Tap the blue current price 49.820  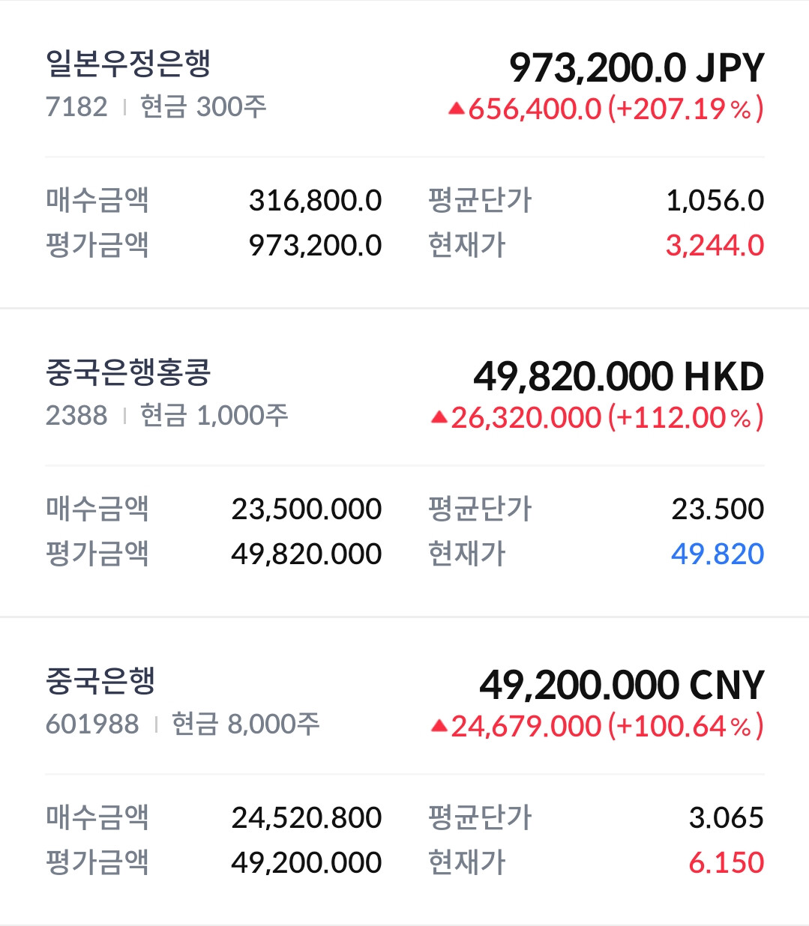718,554
